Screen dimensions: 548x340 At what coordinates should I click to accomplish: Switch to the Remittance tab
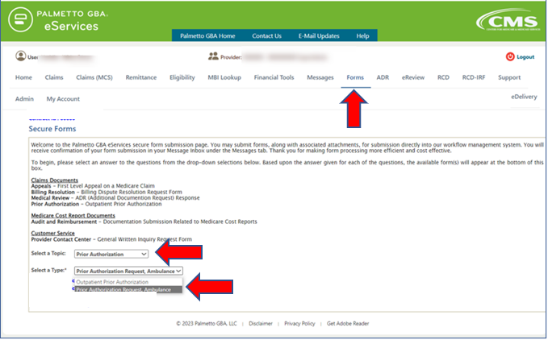[x=141, y=77]
